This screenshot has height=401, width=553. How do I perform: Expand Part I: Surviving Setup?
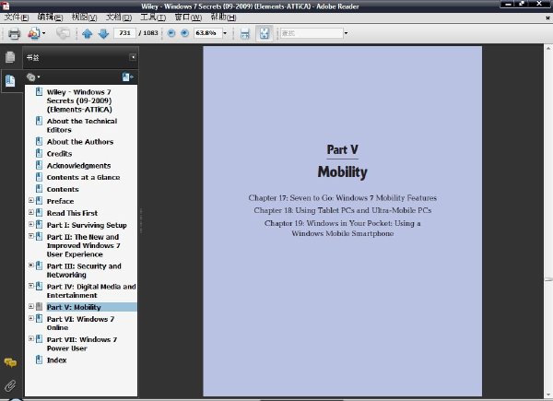31,224
